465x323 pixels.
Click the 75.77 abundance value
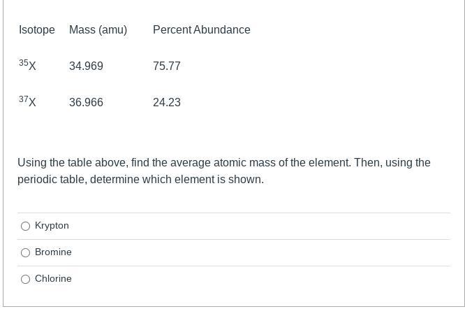pyautogui.click(x=166, y=66)
